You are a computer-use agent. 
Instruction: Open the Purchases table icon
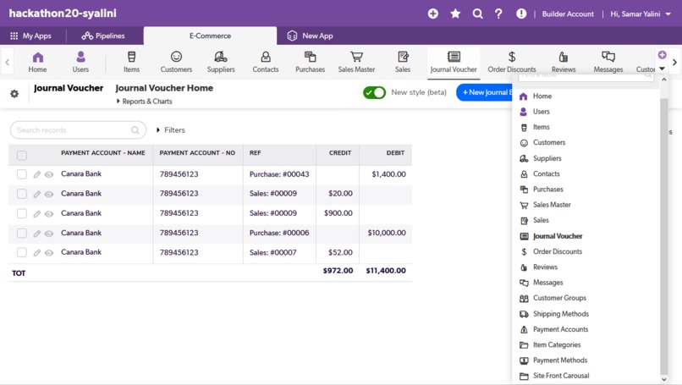point(311,57)
